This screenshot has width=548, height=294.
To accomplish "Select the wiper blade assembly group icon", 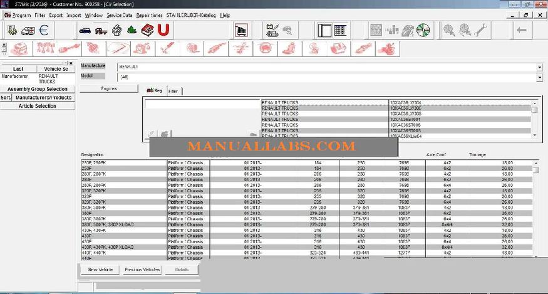I will [118, 49].
